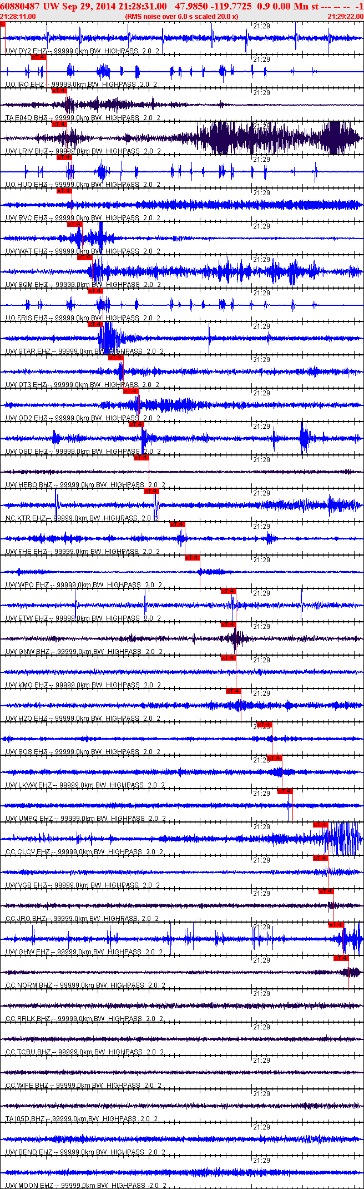Click the pick marker on the UW H2O trace
Image resolution: width=364 pixels, height=1189 pixels.
[233, 691]
